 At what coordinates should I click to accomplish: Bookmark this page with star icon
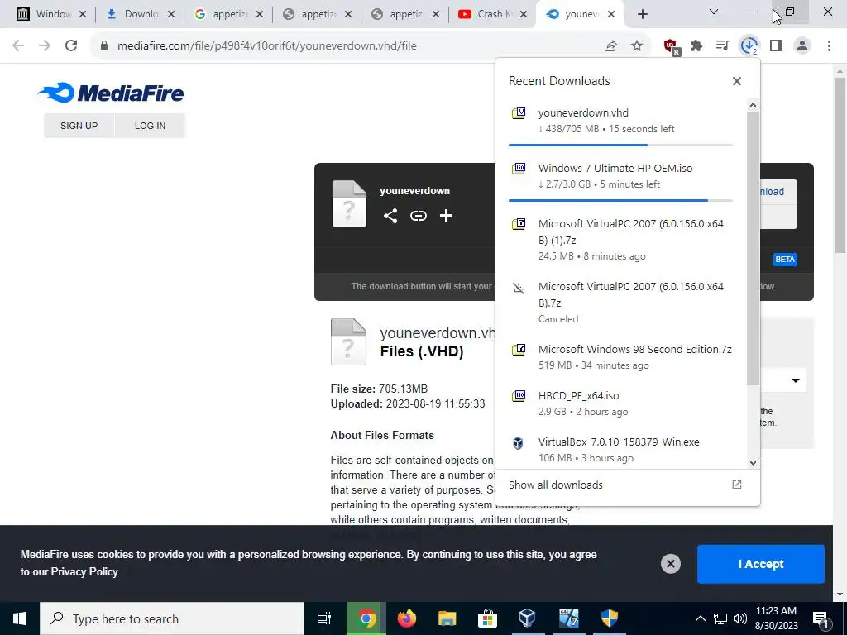[x=637, y=46]
